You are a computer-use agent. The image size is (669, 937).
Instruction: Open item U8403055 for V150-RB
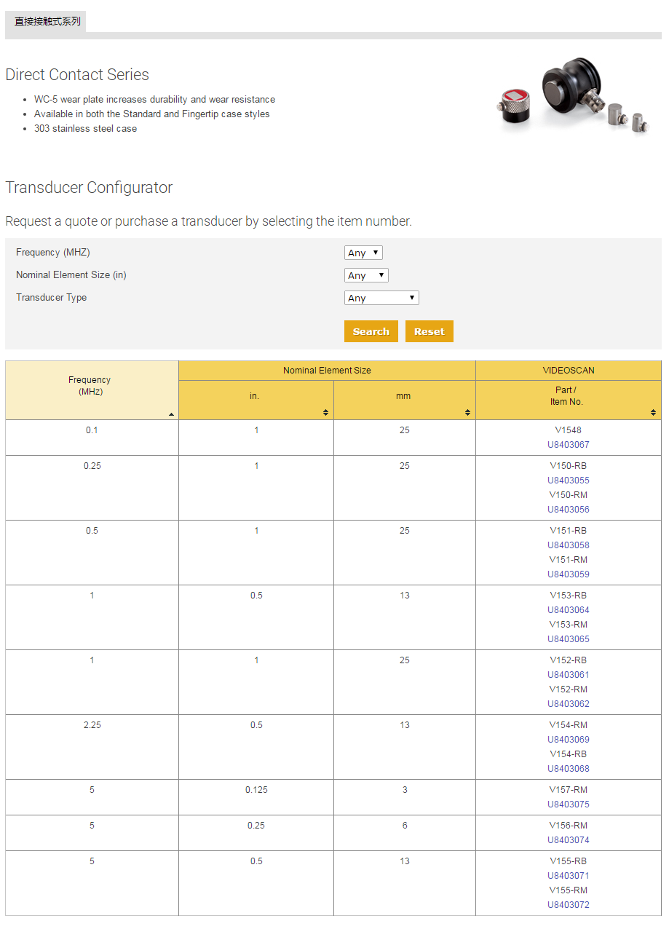568,481
